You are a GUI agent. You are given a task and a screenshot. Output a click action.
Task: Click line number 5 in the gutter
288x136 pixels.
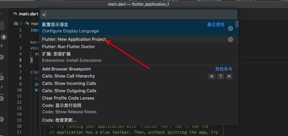point(20,60)
